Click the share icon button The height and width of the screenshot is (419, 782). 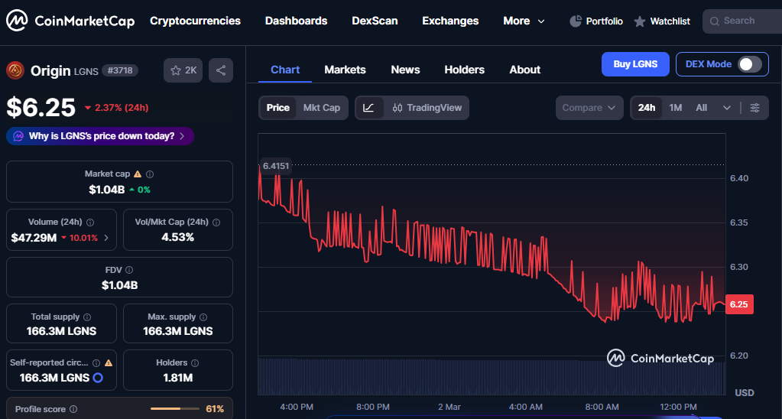click(x=221, y=70)
